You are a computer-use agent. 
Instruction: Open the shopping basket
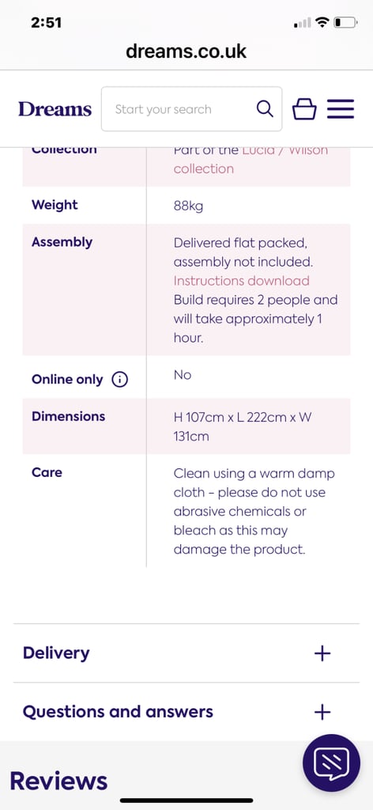304,109
